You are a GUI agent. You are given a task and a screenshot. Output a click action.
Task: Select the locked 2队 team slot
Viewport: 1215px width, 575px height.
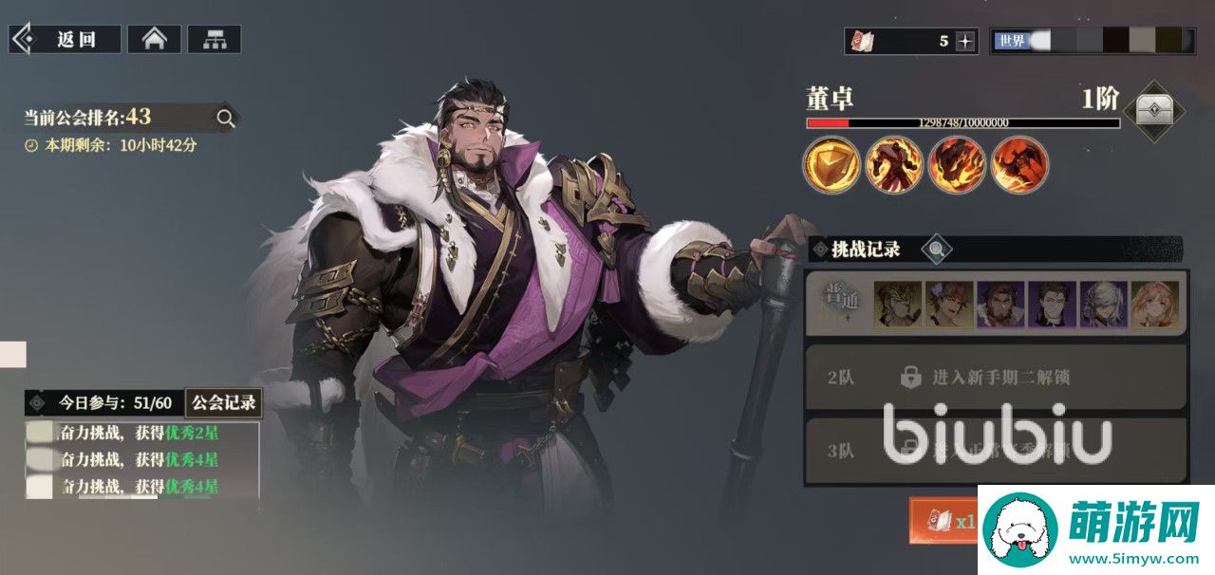pyautogui.click(x=996, y=378)
